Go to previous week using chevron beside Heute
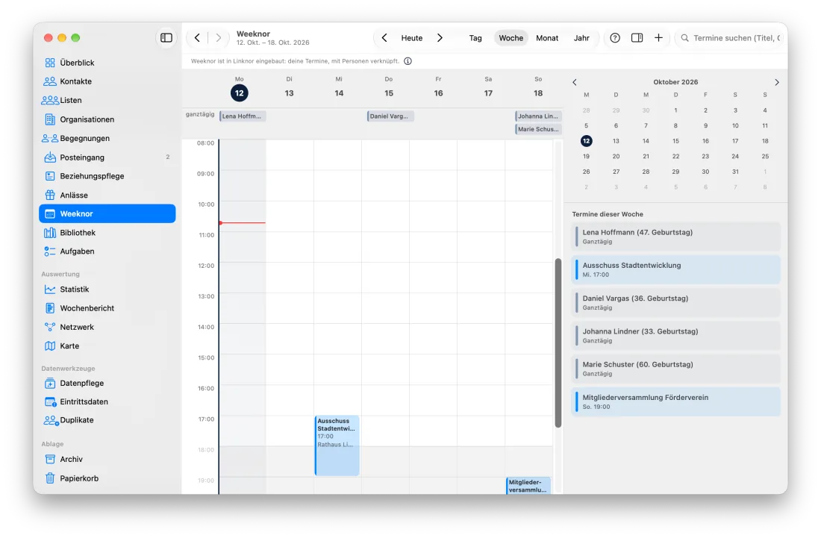Image resolution: width=821 pixels, height=538 pixels. click(384, 37)
